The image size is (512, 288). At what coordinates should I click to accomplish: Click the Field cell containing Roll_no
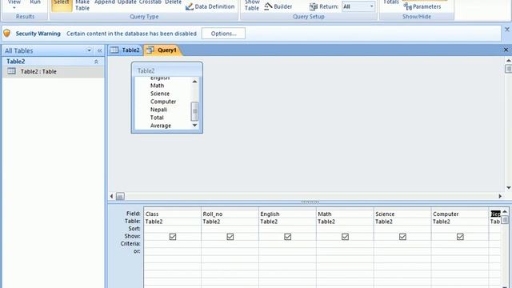(230, 214)
